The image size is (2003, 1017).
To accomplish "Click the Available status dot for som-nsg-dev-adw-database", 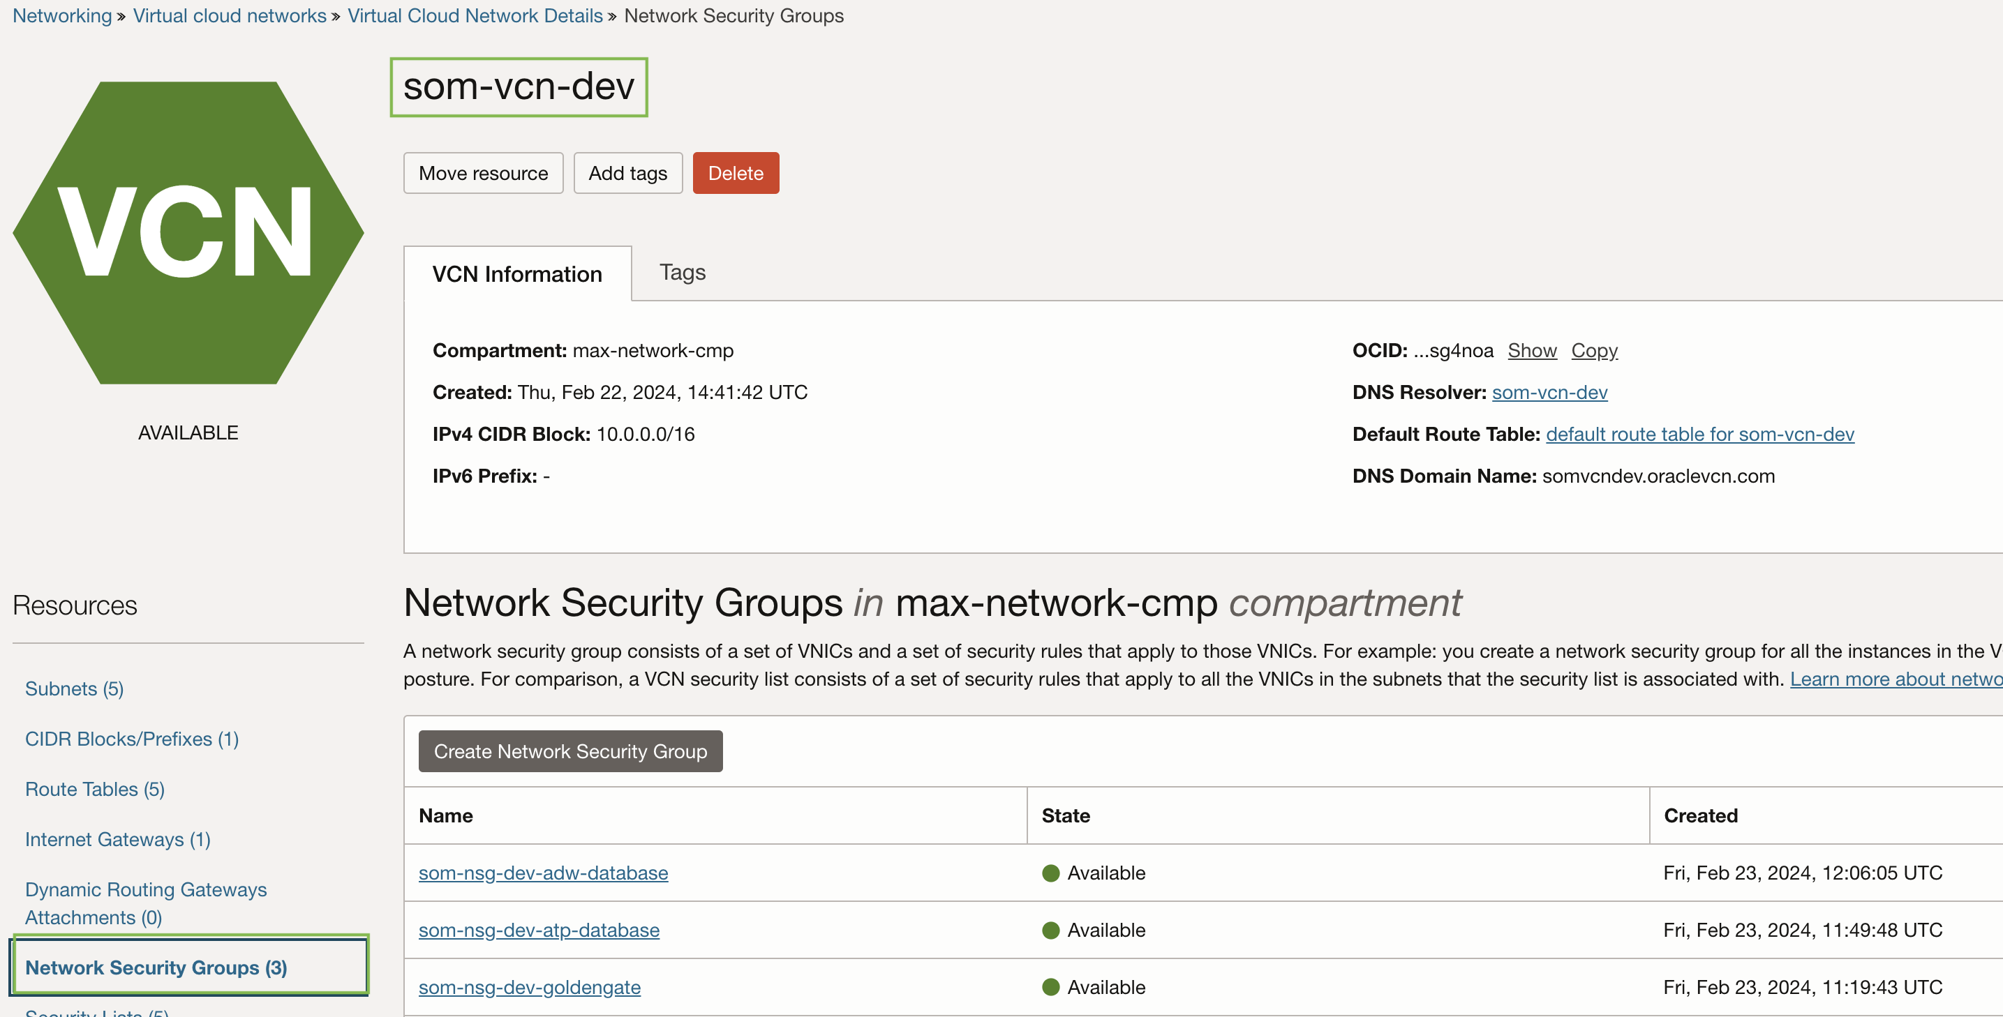I will 1051,873.
